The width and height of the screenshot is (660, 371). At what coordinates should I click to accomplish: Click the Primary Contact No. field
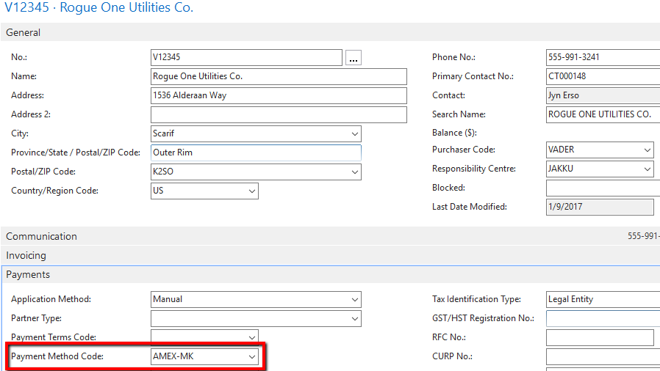coord(602,76)
